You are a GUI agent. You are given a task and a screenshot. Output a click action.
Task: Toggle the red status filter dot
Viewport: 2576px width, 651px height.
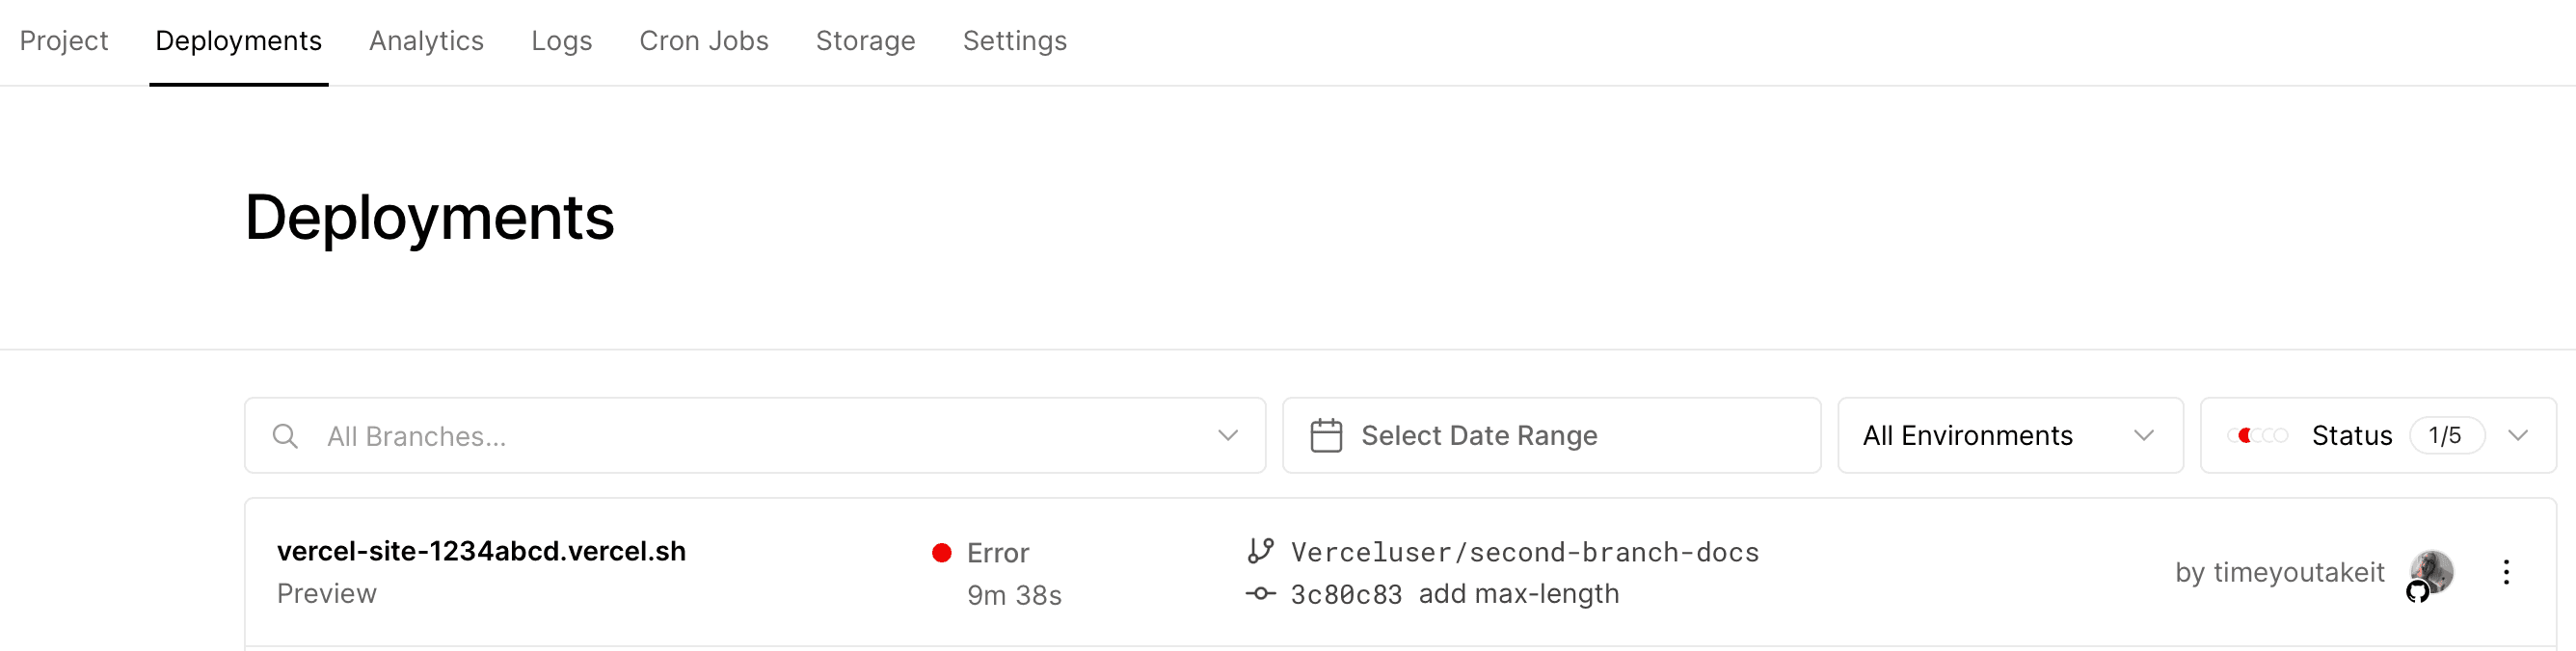[2246, 435]
